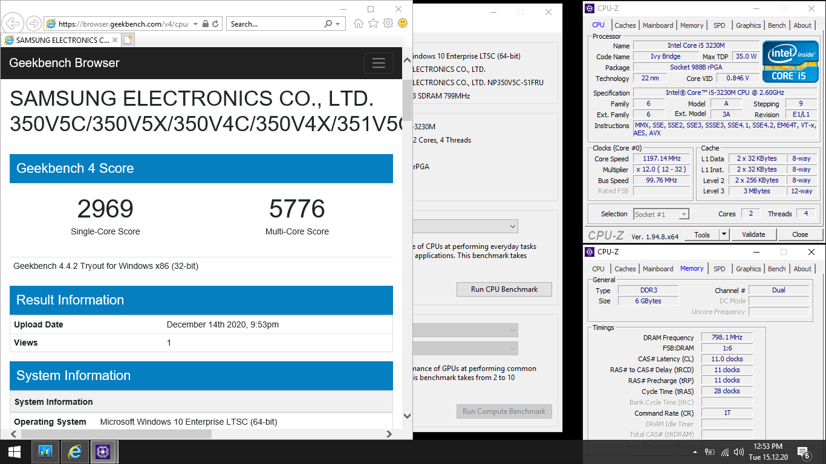Open the volume speaker tray icon

tap(739, 452)
